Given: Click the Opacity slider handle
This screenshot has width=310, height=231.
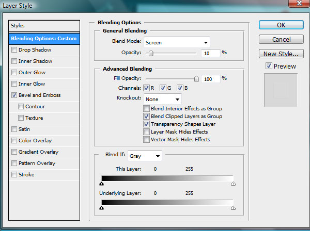Looking at the screenshot, I should [151, 53].
